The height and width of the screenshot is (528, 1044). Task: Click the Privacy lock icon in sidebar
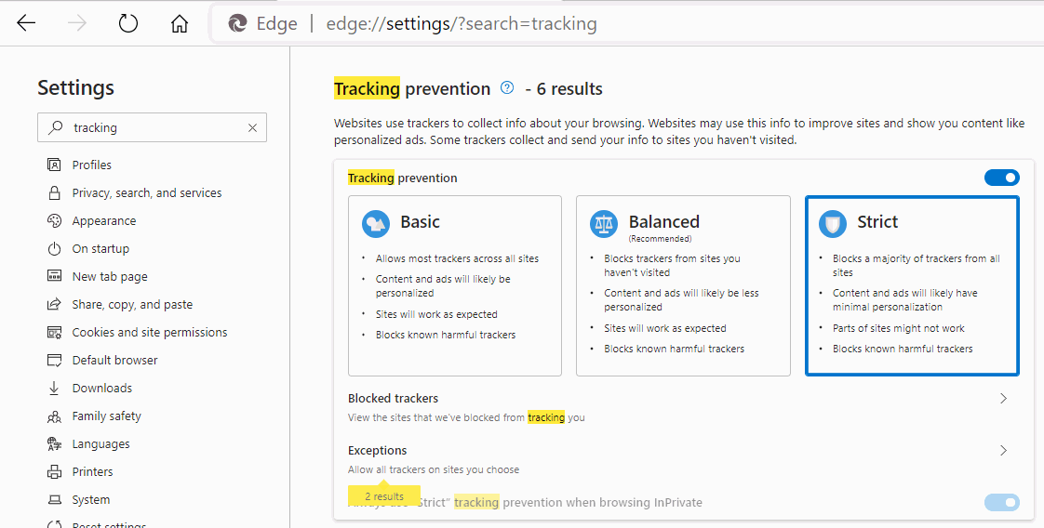pyautogui.click(x=54, y=192)
